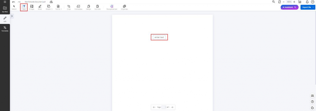Click the Compress tool
This screenshot has width=316, height=111.
tap(78, 7)
